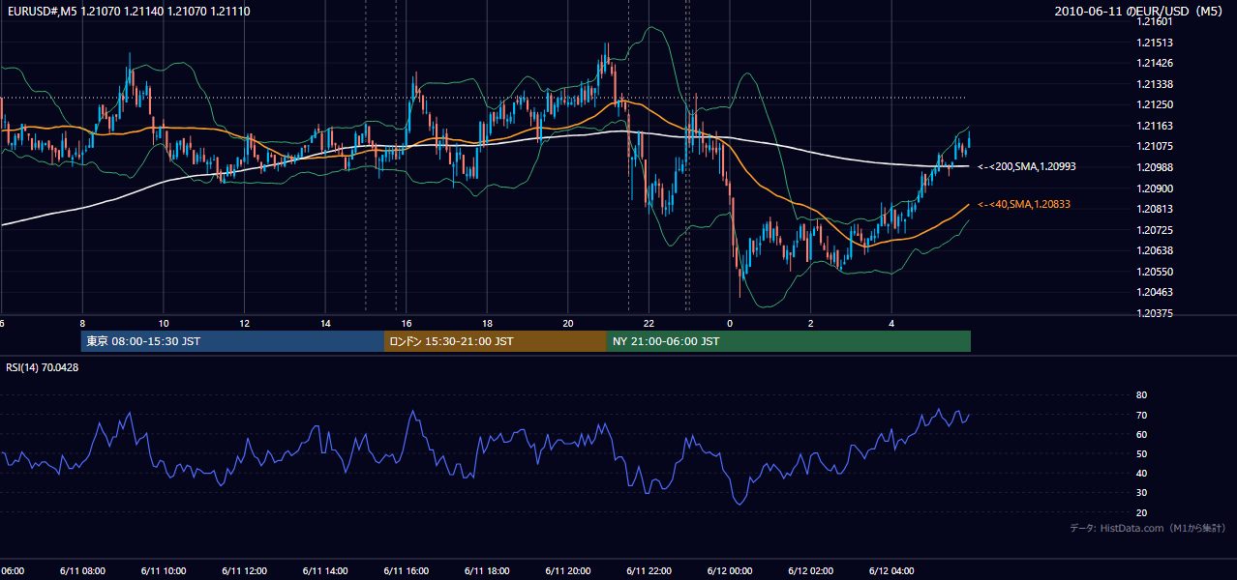Click the 6/11 16:00 time axis label
This screenshot has height=580, width=1237.
coord(406,571)
